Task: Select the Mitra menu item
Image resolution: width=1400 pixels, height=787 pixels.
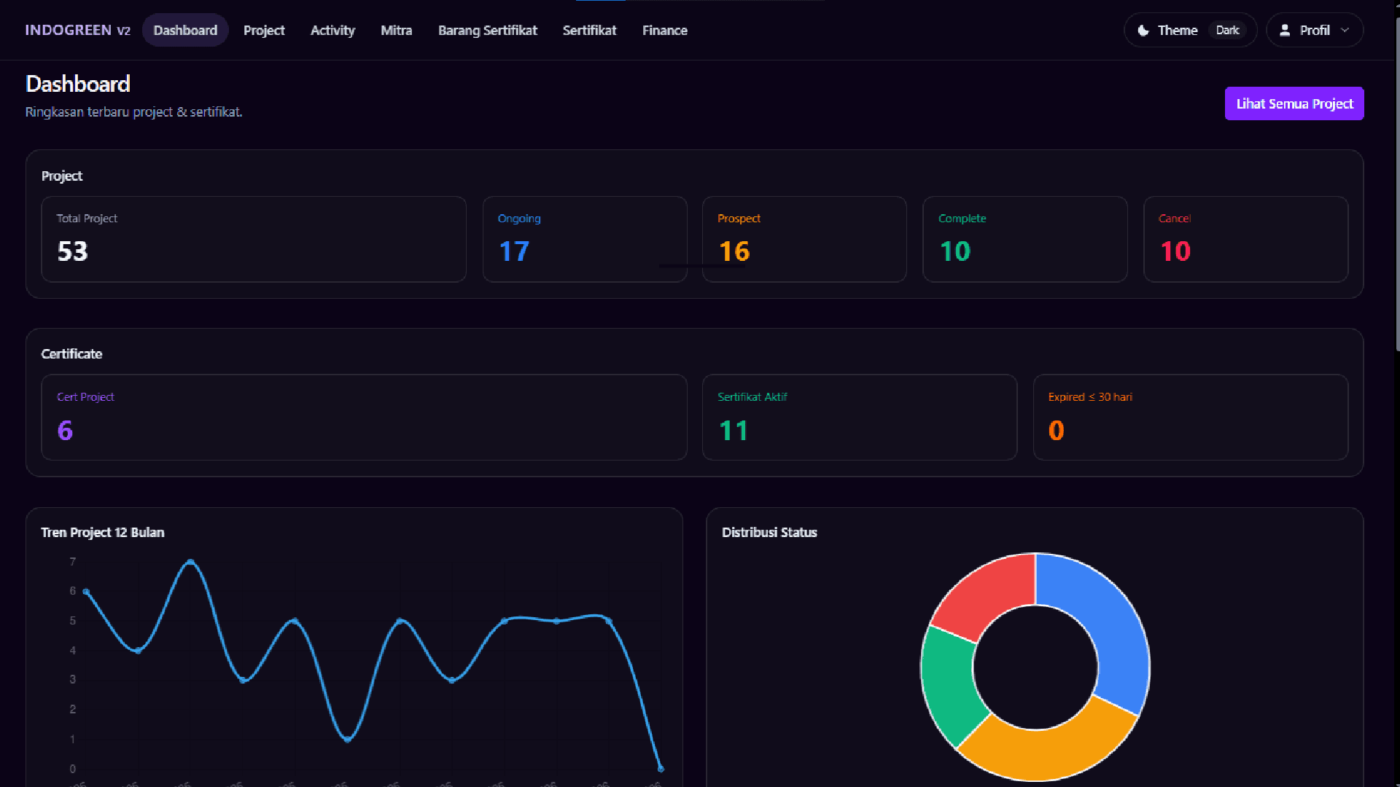Action: tap(396, 30)
